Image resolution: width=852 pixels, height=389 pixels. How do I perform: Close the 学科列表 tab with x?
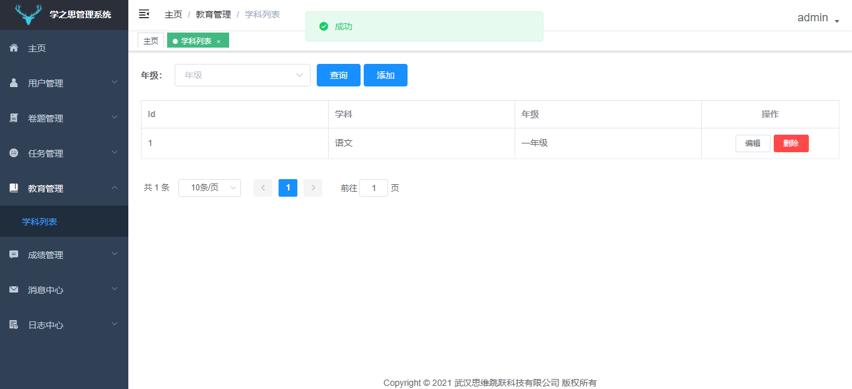pos(218,41)
